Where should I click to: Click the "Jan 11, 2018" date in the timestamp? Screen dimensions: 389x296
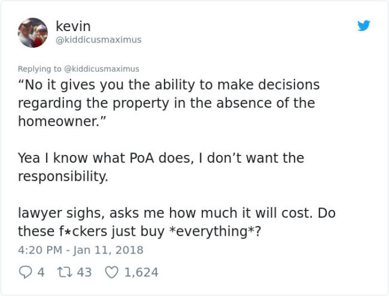pos(110,250)
